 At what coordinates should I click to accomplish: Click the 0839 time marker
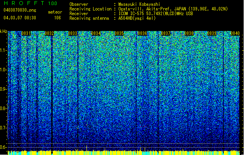[212, 33]
